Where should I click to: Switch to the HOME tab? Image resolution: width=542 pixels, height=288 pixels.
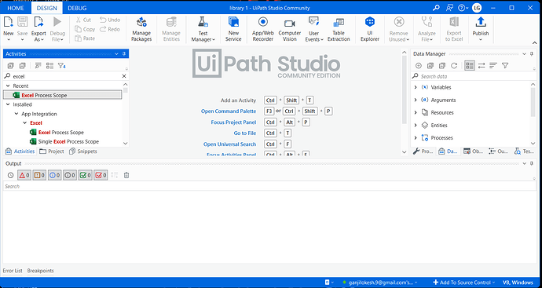tap(16, 8)
